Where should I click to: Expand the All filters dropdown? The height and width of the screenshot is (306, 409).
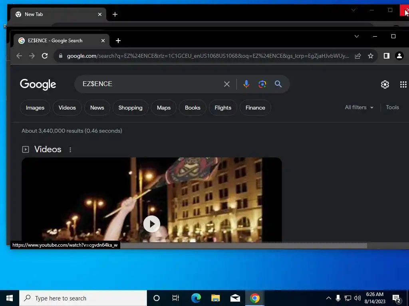pyautogui.click(x=359, y=108)
